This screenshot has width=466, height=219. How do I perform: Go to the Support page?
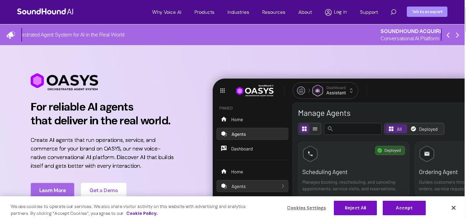(x=369, y=12)
